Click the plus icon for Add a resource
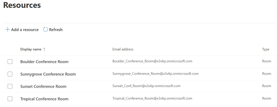277x107 pixels. coord(7,29)
